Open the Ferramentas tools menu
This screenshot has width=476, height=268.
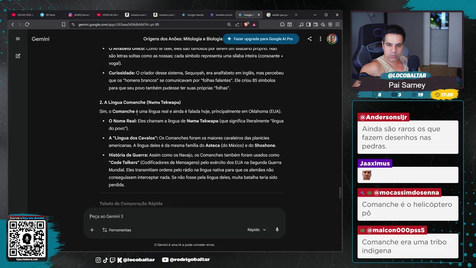tap(117, 230)
